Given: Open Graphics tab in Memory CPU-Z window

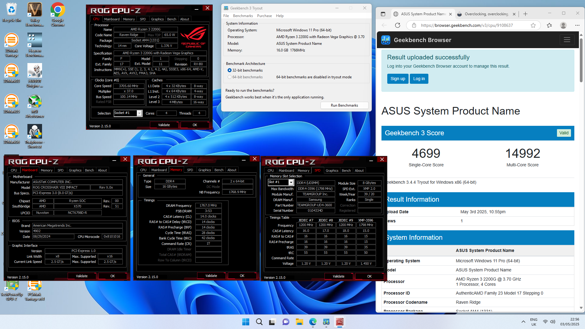Looking at the screenshot, I should click(x=204, y=170).
